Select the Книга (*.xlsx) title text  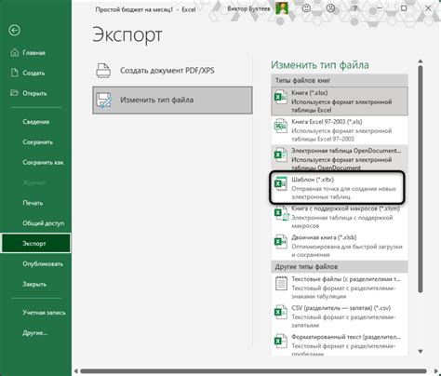point(309,93)
